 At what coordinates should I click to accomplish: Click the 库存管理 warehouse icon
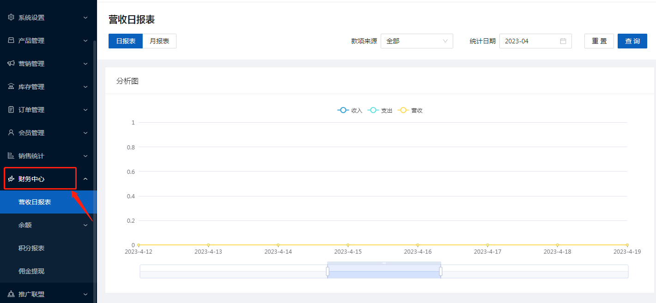click(11, 87)
